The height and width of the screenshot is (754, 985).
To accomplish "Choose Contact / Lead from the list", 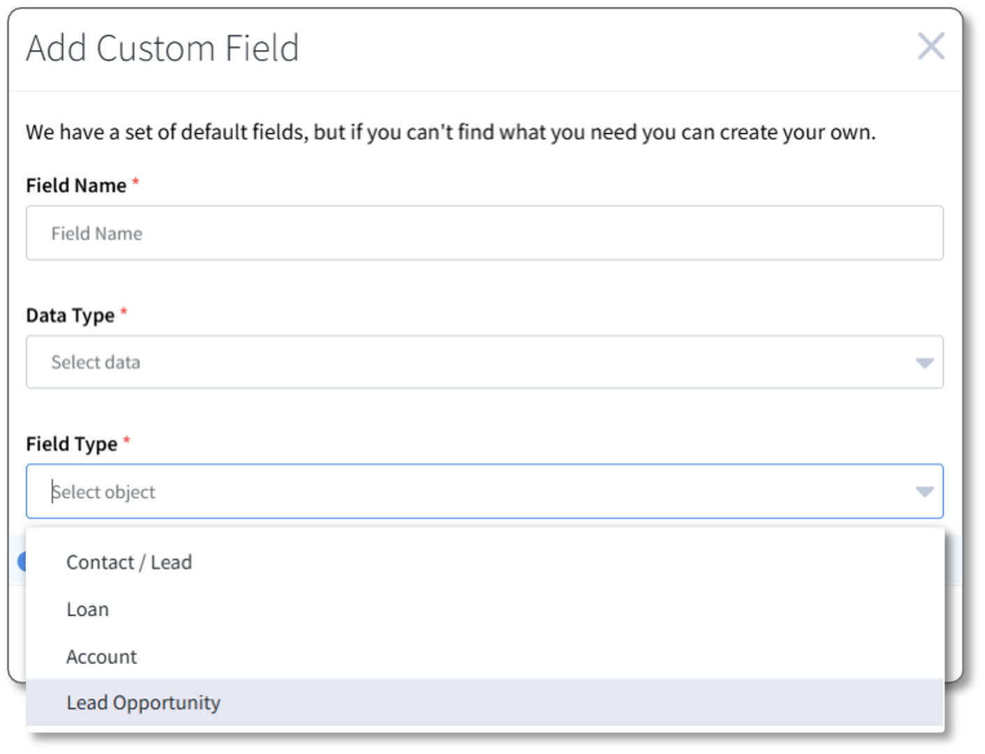I will coord(484,562).
